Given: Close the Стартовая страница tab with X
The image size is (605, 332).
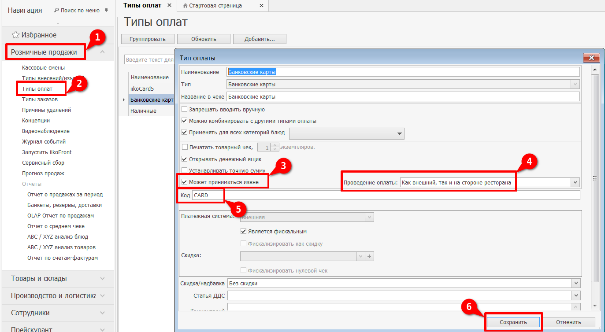Looking at the screenshot, I should click(x=261, y=6).
